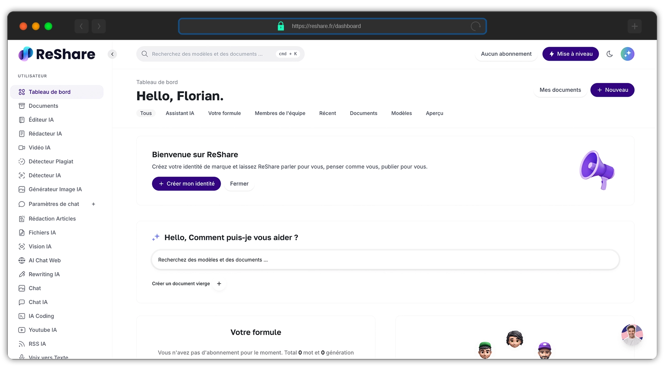Dismiss welcome card with Fermer
The image size is (664, 369).
[x=239, y=184]
